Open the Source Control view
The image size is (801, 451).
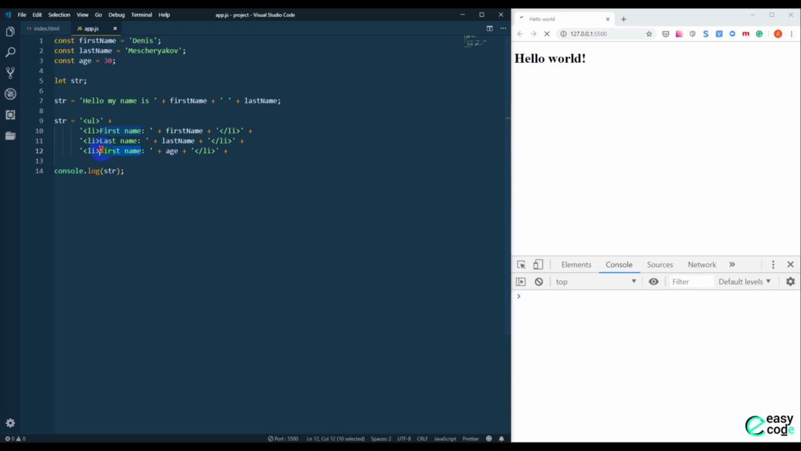10,73
